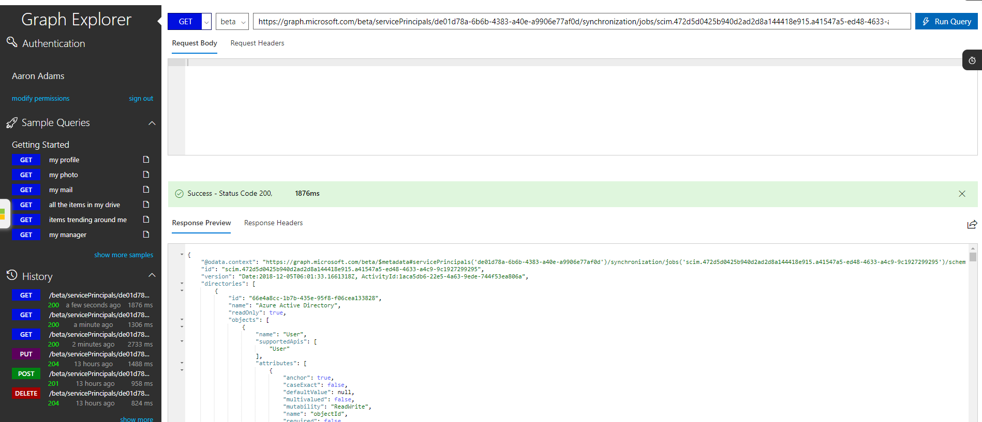Click the sign out link

[x=141, y=98]
